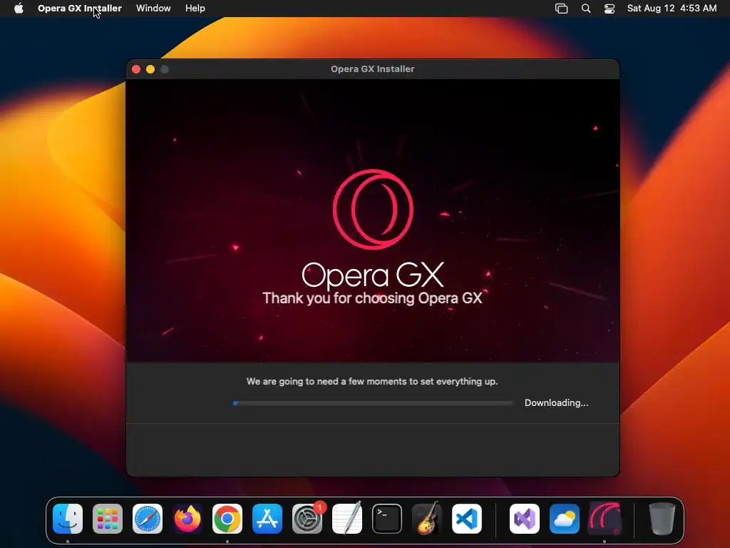Viewport: 730px width, 548px height.
Task: Launch GarageBand from the Dock
Action: pyautogui.click(x=427, y=518)
